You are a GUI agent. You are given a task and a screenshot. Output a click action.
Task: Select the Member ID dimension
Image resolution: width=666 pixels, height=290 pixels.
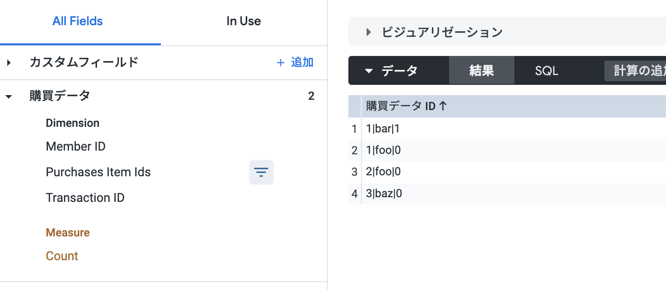click(76, 146)
